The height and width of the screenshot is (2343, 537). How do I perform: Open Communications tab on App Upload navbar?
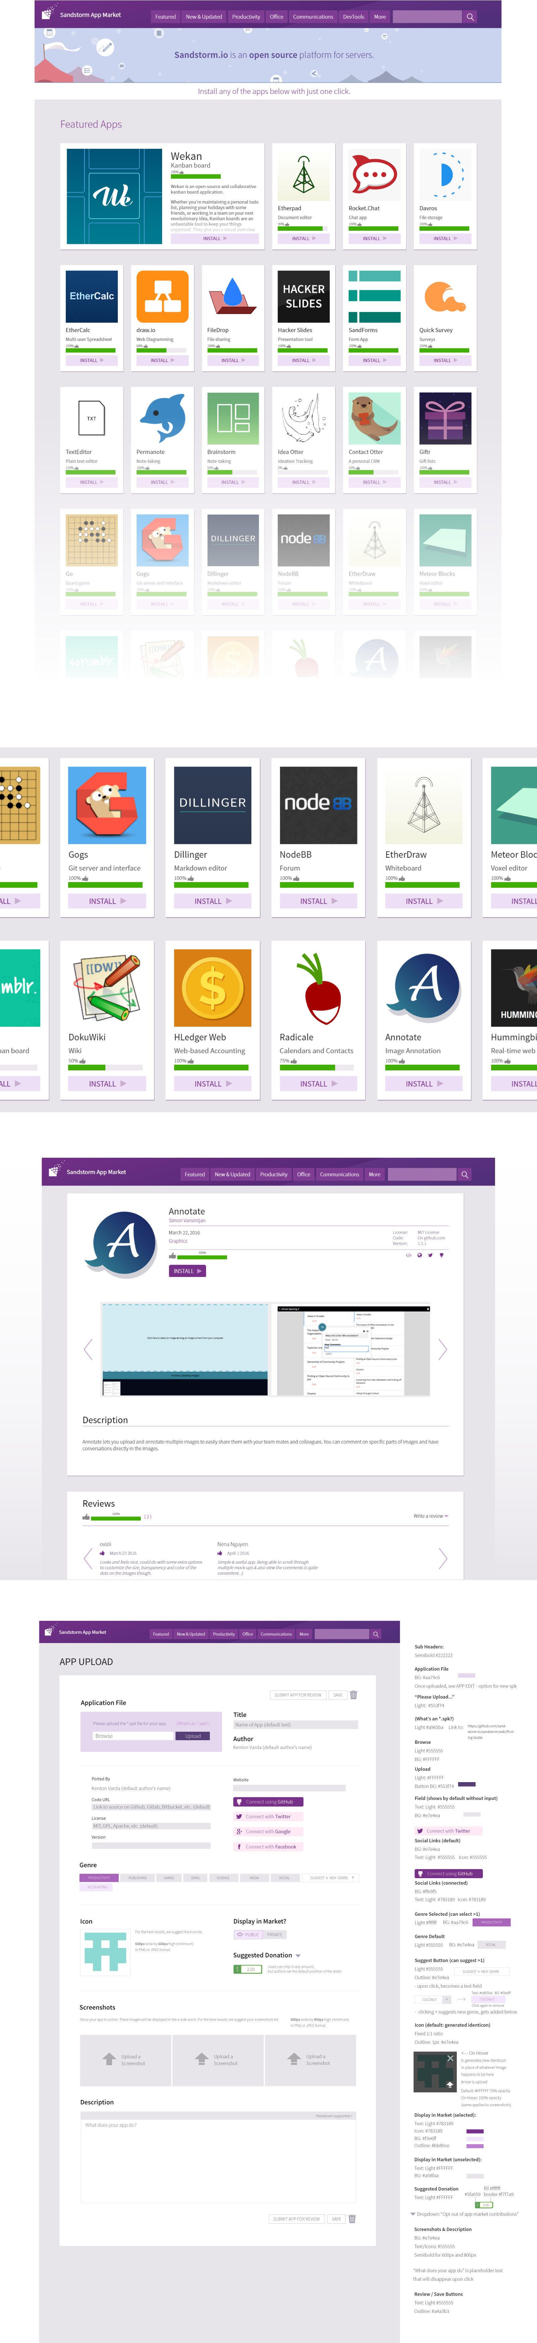point(276,1634)
